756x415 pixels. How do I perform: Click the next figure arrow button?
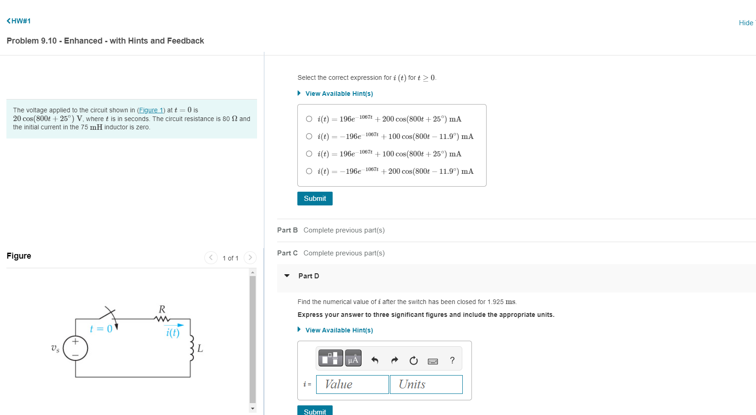[x=250, y=258]
